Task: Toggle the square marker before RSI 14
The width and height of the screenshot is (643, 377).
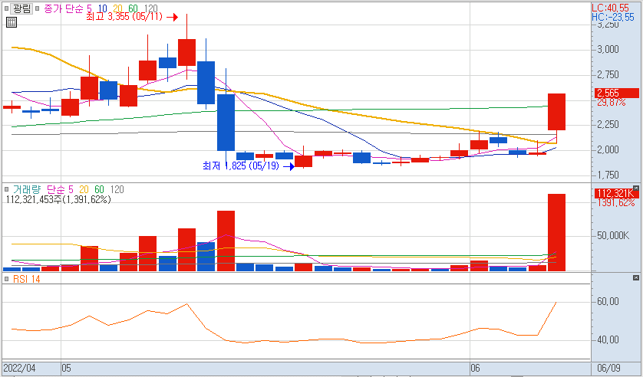Action: (7, 279)
